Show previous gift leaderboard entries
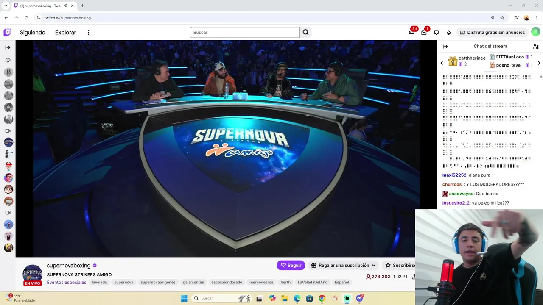Screen dimensions: 543x305 click(442, 63)
